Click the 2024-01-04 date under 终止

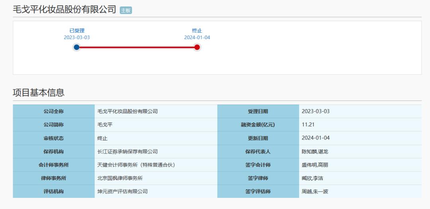click(x=197, y=37)
